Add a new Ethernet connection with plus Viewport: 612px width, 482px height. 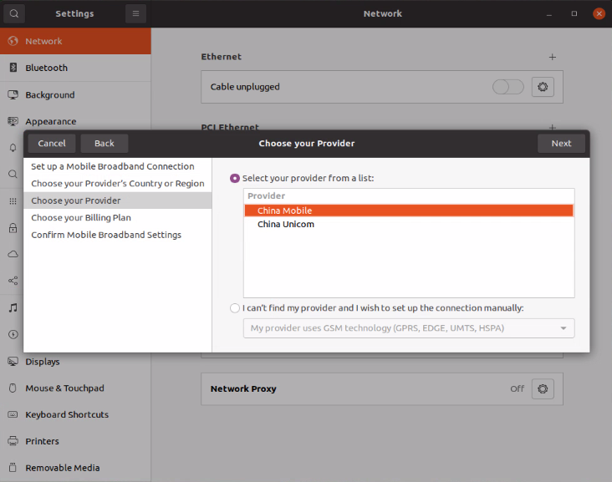[553, 57]
